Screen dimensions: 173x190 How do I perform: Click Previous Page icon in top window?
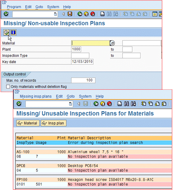132,14
